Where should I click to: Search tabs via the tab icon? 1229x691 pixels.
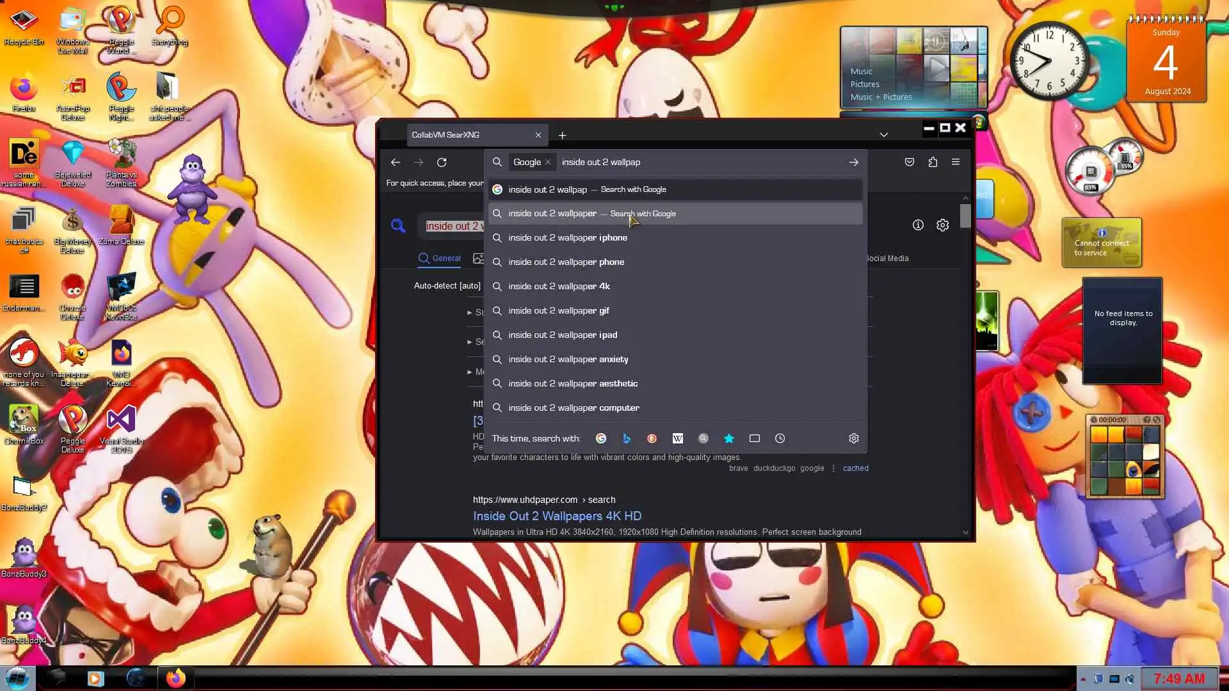pos(754,438)
